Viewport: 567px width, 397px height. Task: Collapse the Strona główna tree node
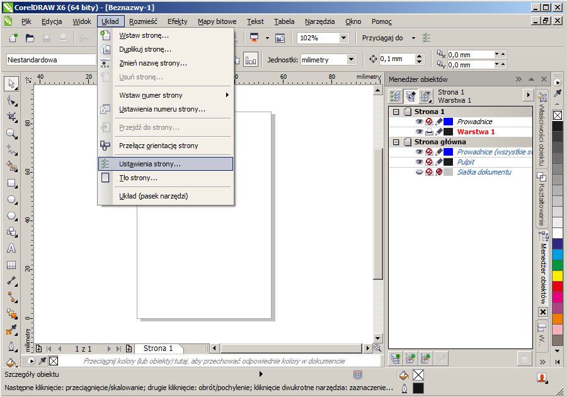(396, 142)
